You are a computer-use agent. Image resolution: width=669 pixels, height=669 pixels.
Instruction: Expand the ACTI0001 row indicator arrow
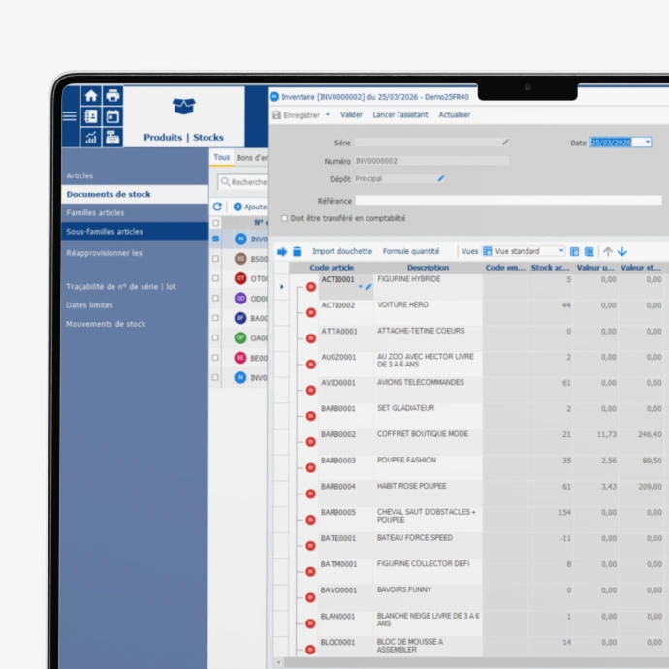[281, 287]
